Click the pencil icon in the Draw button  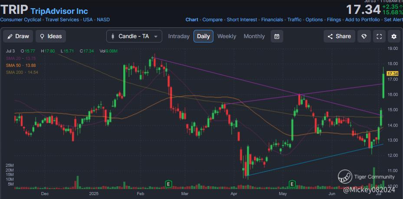(x=10, y=36)
